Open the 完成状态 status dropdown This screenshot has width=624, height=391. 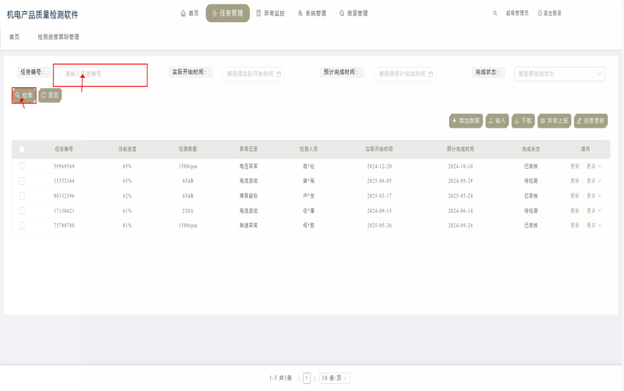(559, 74)
